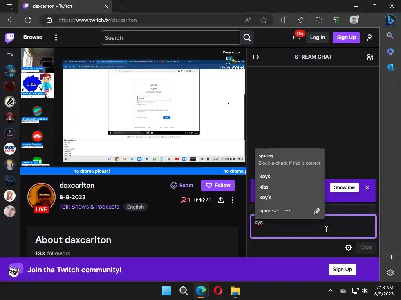Click in the chat message box containing 'kys'
The width and height of the screenshot is (401, 300).
(313, 227)
